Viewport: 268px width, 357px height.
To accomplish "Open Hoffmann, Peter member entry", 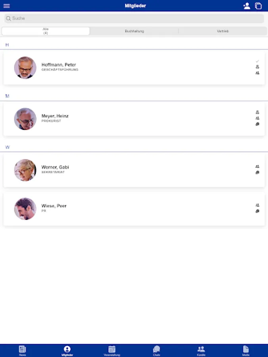I will pos(134,67).
